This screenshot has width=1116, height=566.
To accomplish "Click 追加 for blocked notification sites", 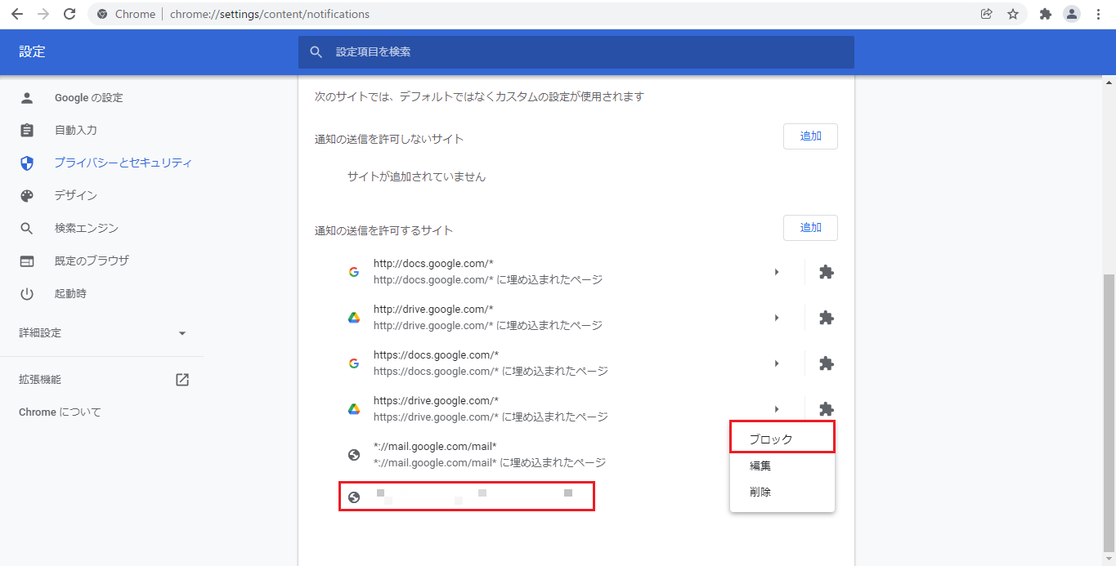I will (x=810, y=136).
